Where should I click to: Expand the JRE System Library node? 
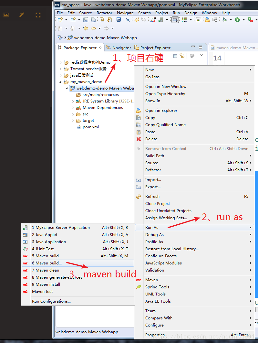click(x=73, y=101)
